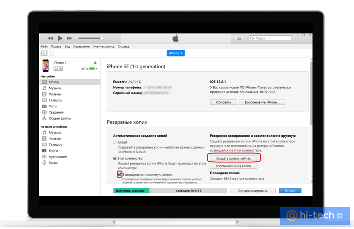354x229 pixels.
Task: Click Восстановить iPhone... button
Action: click(262, 102)
